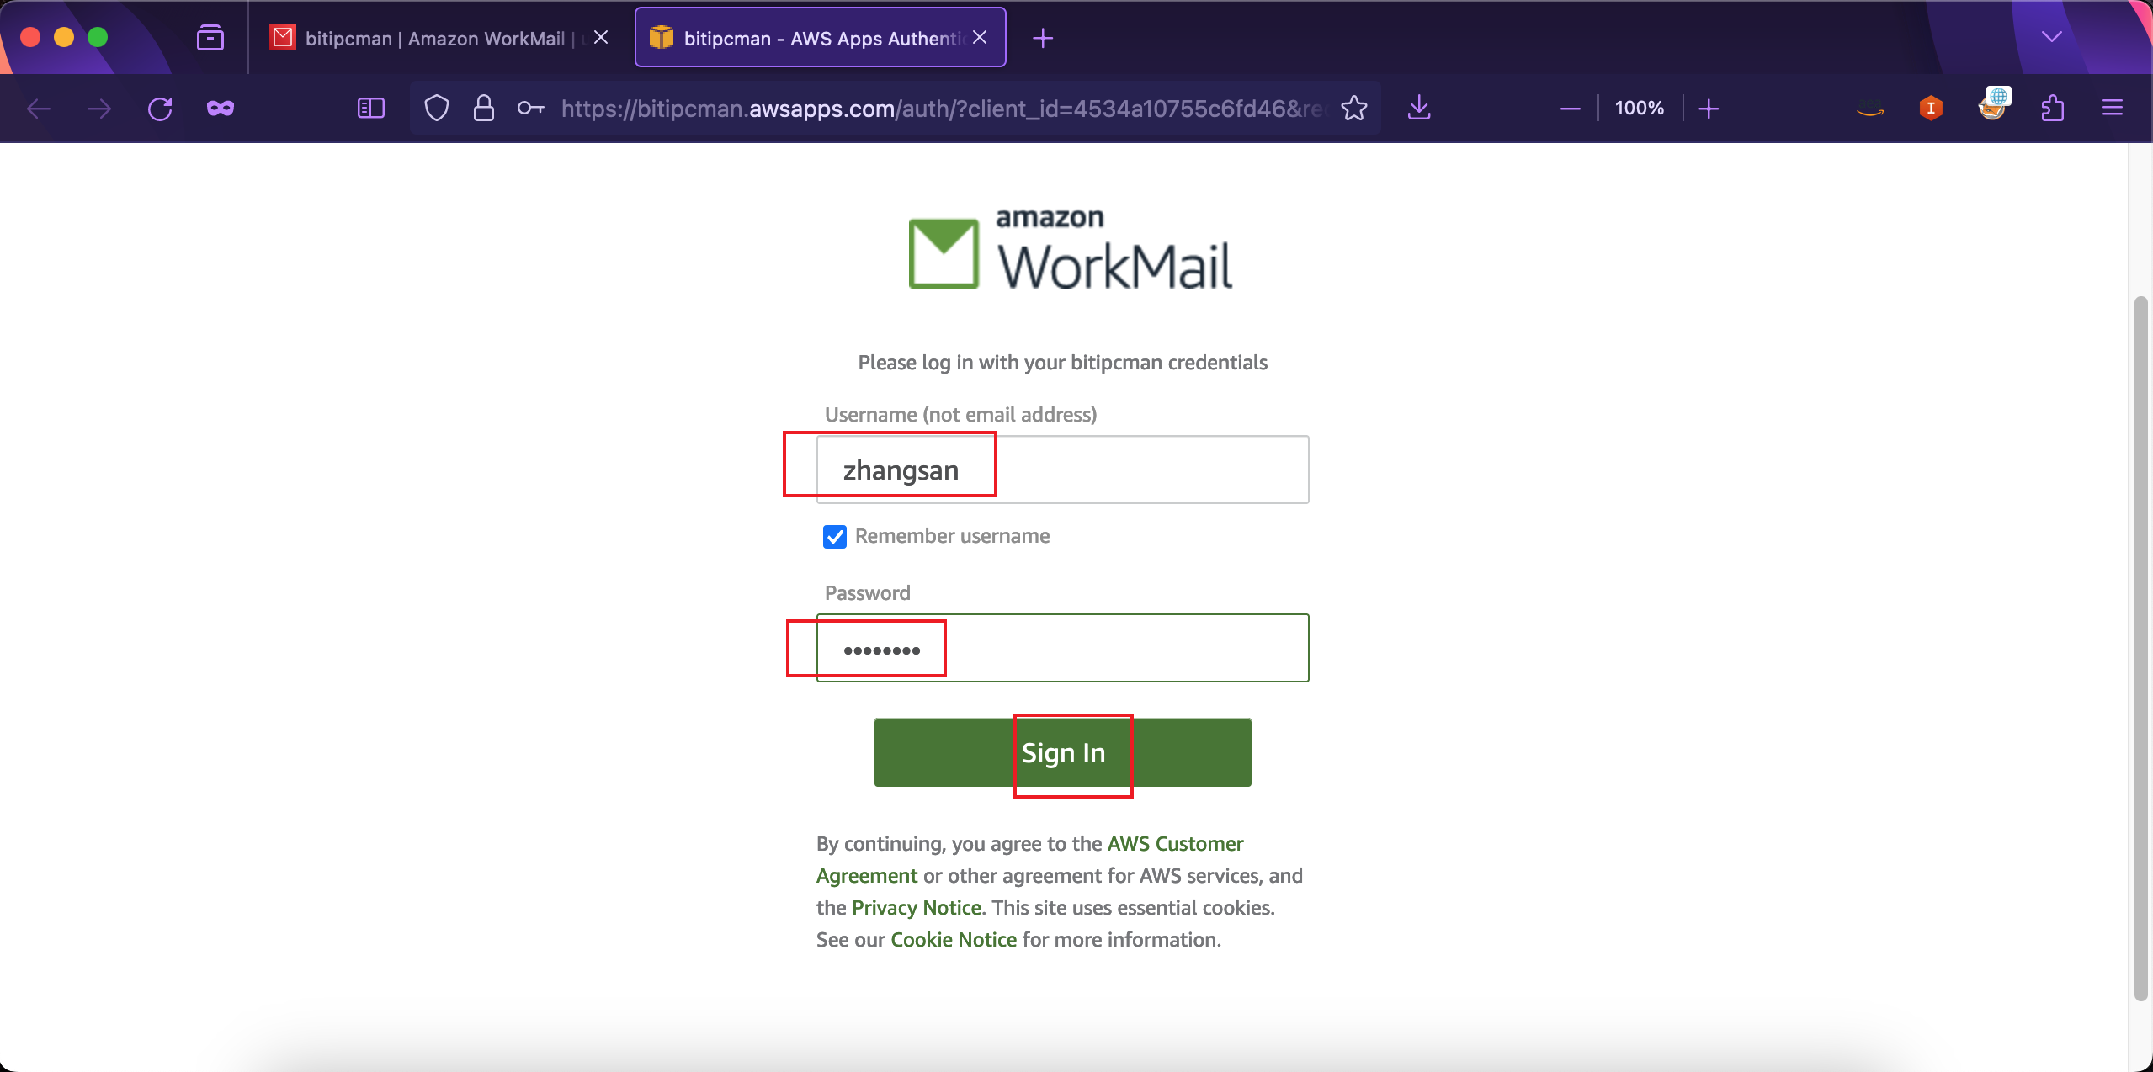The image size is (2153, 1072).
Task: Open the extensions puzzle icon
Action: 2052,109
